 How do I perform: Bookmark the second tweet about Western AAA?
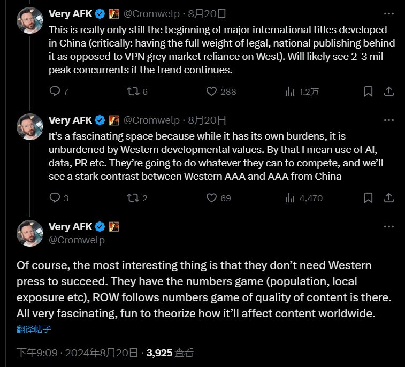pos(368,198)
